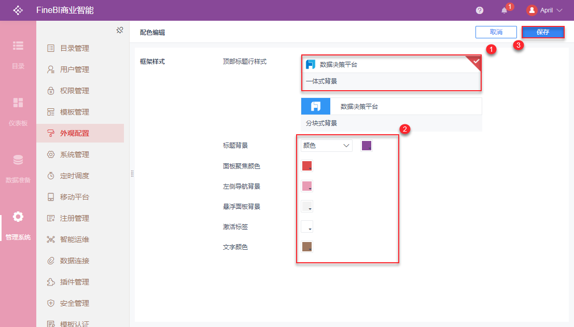Screen dimensions: 574x327
Task: Click the 配色编辑 page title
Action: coord(152,33)
